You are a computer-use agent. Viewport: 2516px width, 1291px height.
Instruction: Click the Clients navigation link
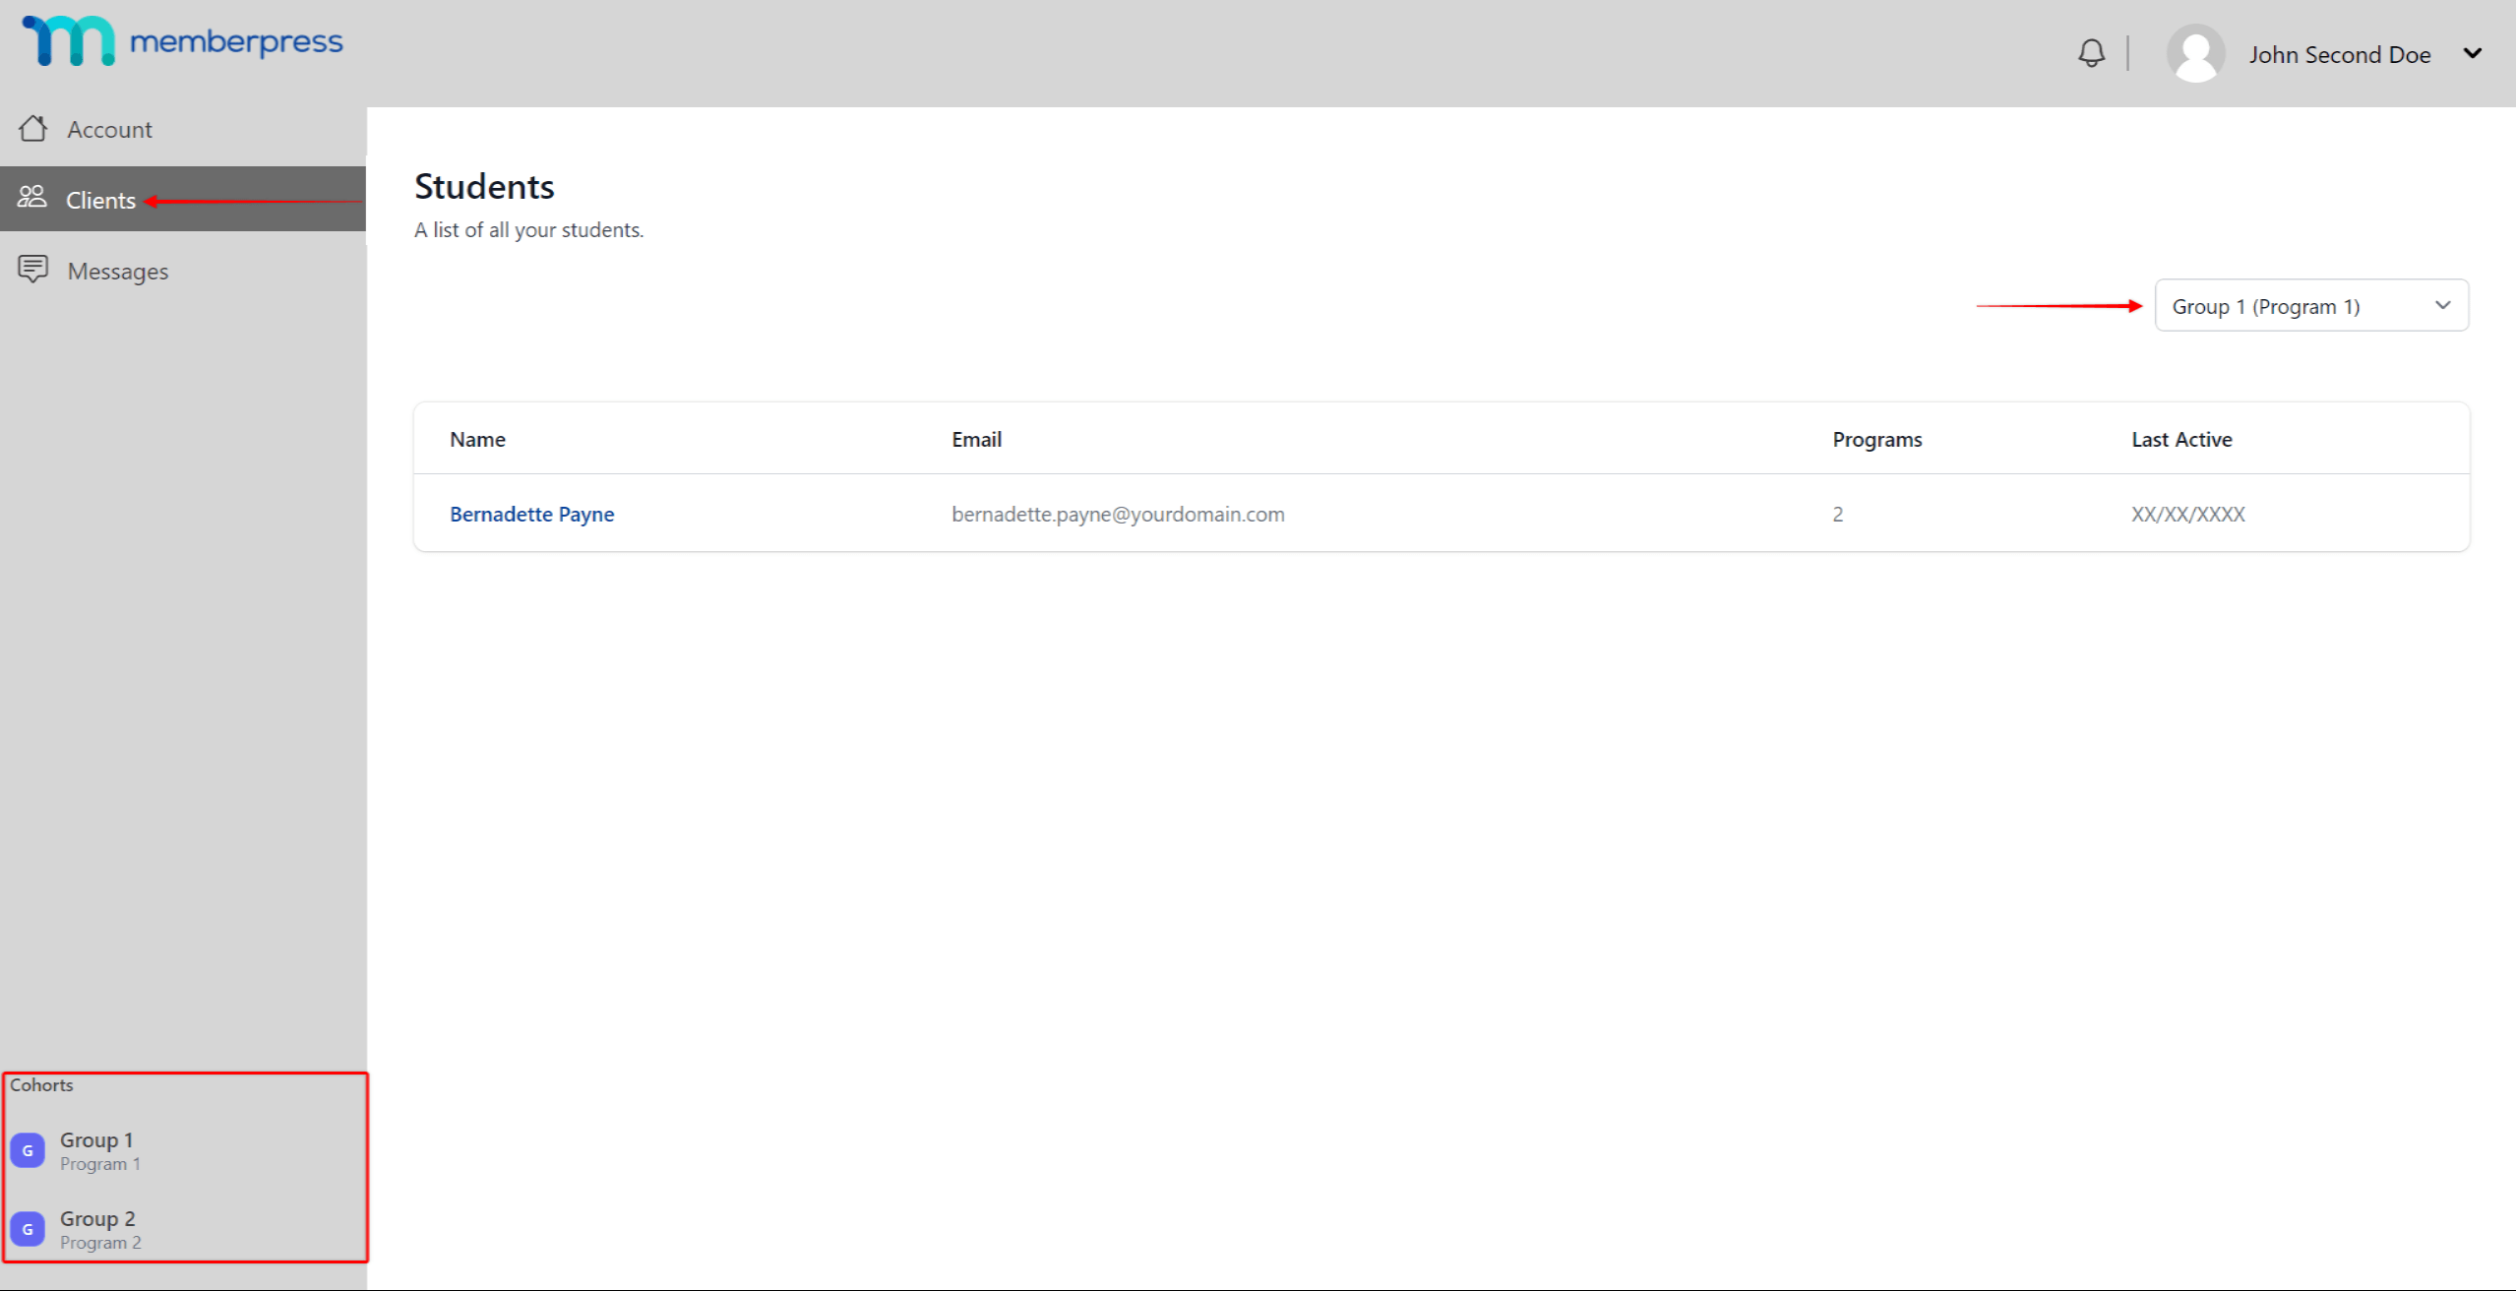pos(100,199)
